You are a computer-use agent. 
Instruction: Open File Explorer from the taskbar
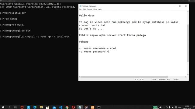pyautogui.click(x=41, y=107)
